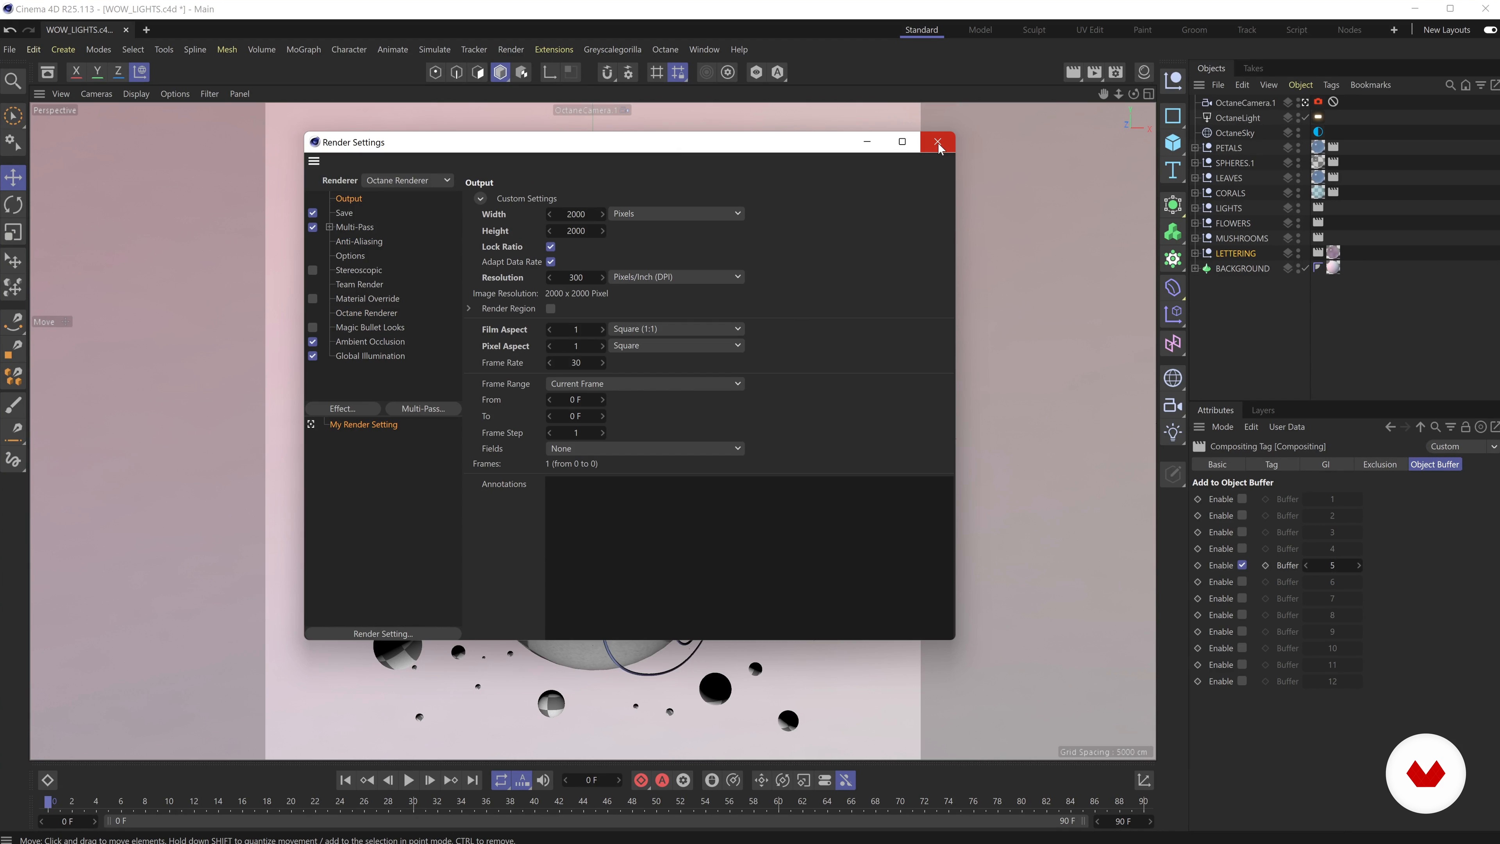Add a Cube primitive object
The image size is (1500, 844).
[1173, 143]
